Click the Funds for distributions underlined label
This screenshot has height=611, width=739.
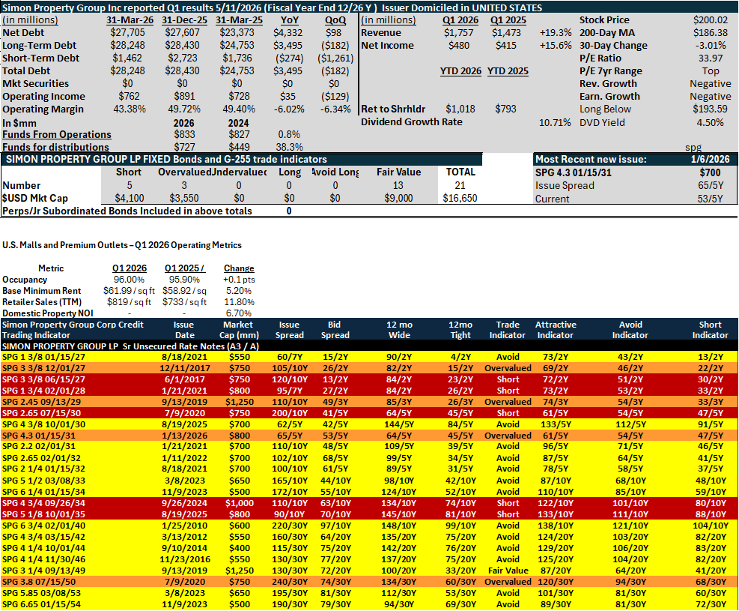point(55,147)
